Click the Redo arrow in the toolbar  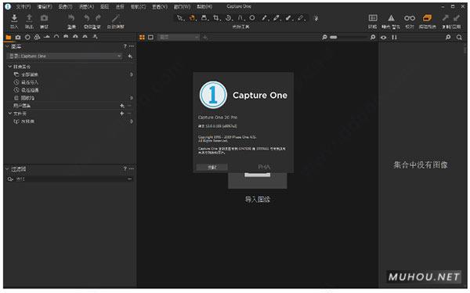[x=99, y=18]
